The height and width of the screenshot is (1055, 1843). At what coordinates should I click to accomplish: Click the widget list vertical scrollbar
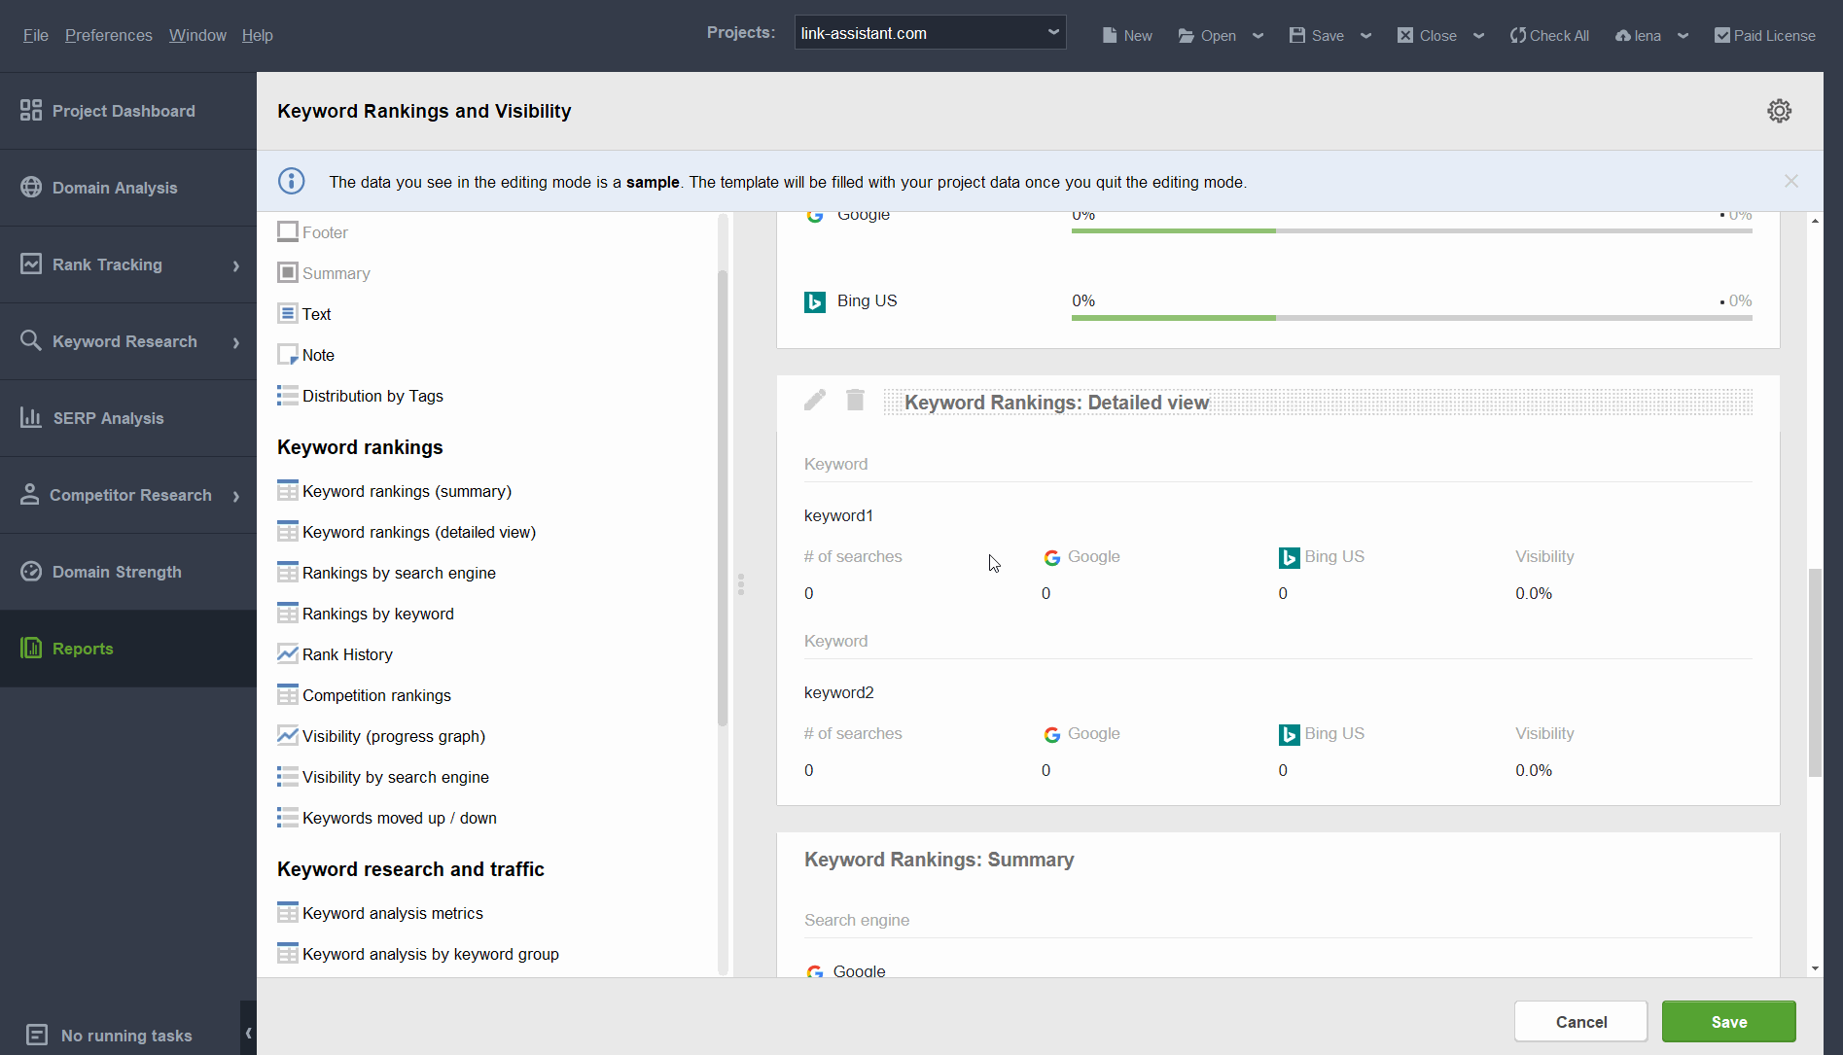tap(723, 498)
